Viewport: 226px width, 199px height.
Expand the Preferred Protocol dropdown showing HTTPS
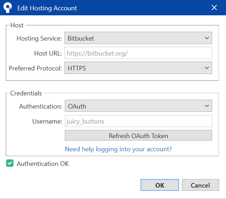138,68
